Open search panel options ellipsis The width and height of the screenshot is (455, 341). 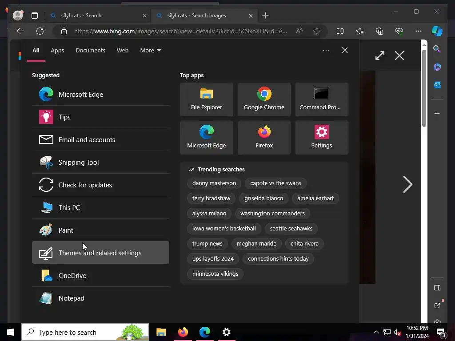coord(326,50)
